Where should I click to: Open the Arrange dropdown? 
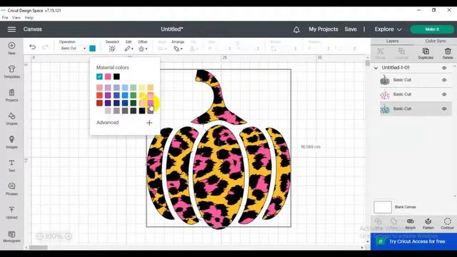[x=178, y=49]
